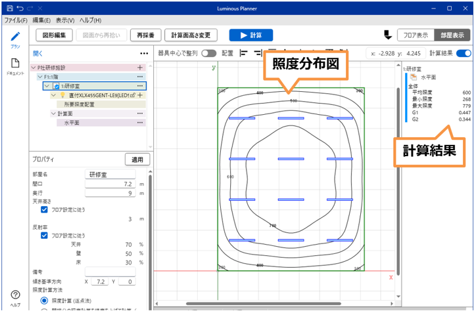Collapse the 1:研修室 tree node

46,86
